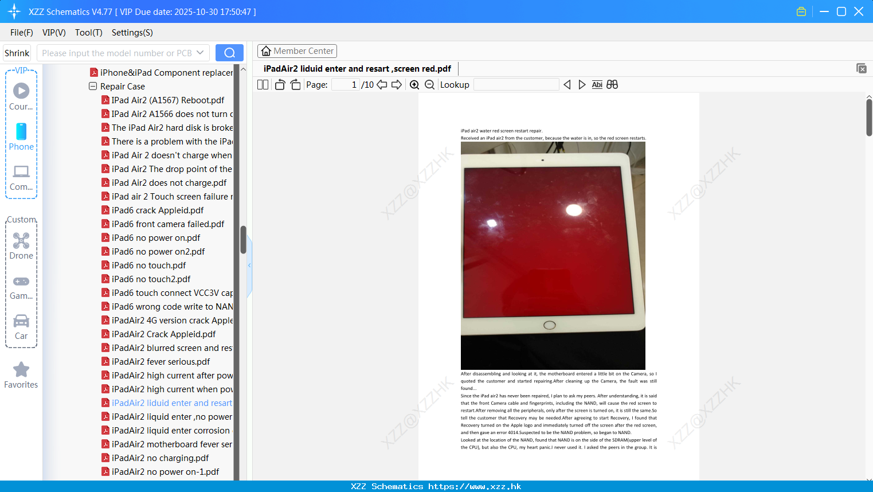Select Drone category in sidebar
The height and width of the screenshot is (492, 873).
pyautogui.click(x=21, y=247)
